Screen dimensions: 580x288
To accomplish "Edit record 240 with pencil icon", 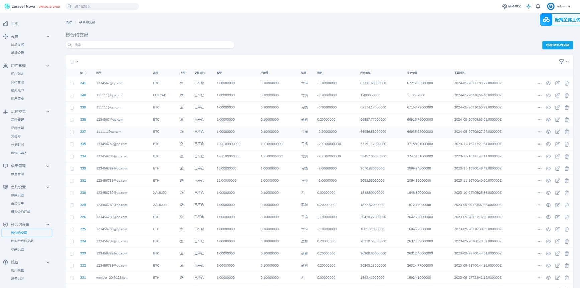I will [557, 95].
